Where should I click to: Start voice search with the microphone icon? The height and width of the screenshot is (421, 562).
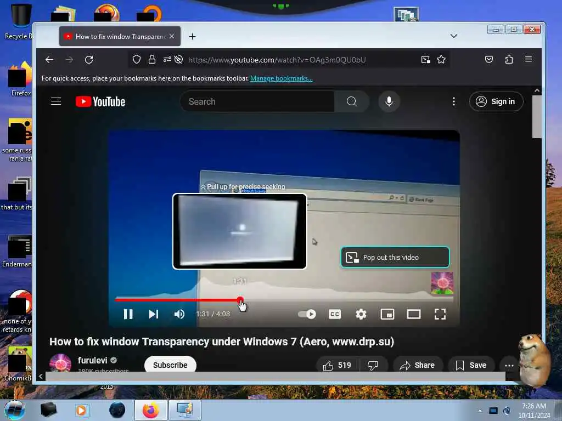389,101
